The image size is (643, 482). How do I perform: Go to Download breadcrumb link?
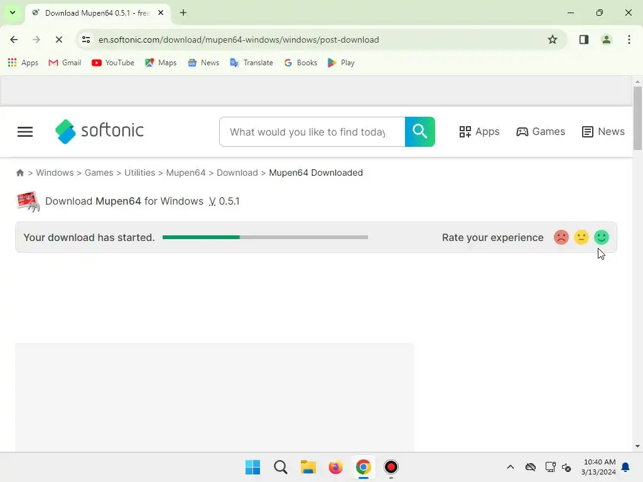237,173
